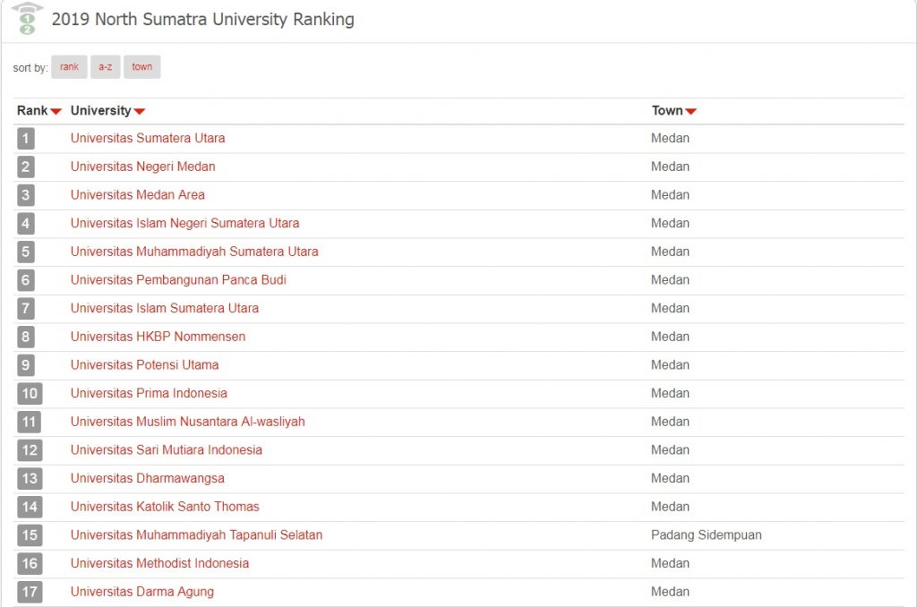Image resolution: width=917 pixels, height=607 pixels.
Task: Open Universitas Negeri Medan link
Action: (142, 167)
